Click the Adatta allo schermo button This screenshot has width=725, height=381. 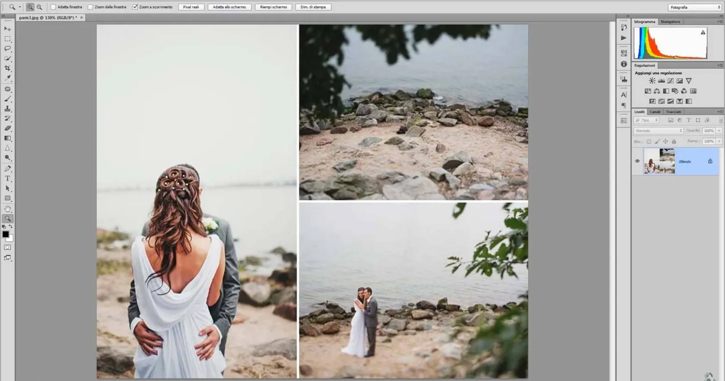[229, 7]
